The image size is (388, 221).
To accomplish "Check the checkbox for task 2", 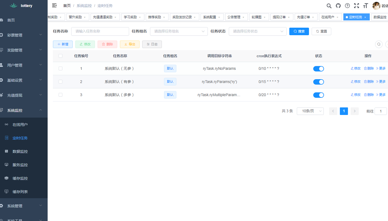I will coord(60,81).
